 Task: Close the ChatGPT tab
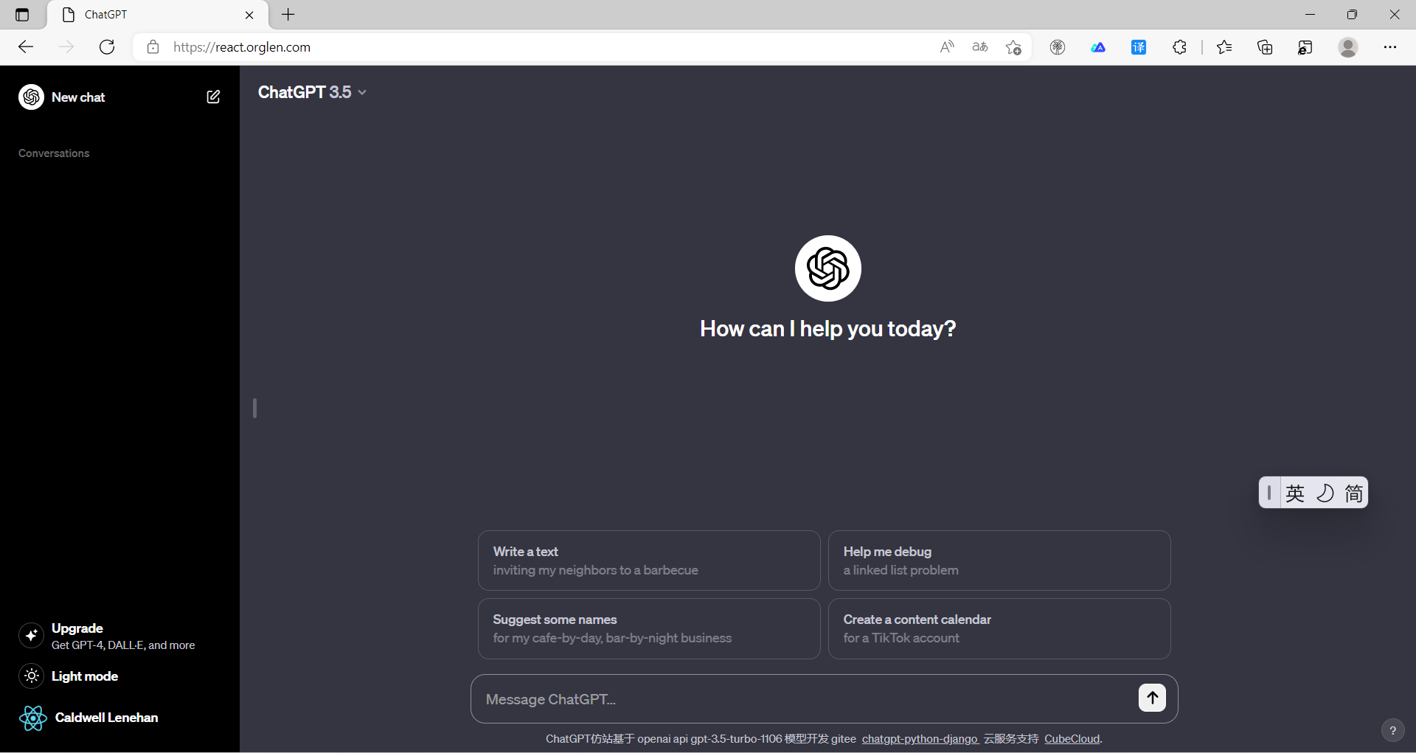[x=249, y=15]
